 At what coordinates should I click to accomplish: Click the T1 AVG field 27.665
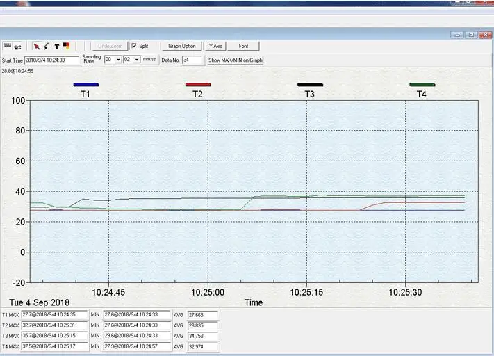click(x=203, y=315)
